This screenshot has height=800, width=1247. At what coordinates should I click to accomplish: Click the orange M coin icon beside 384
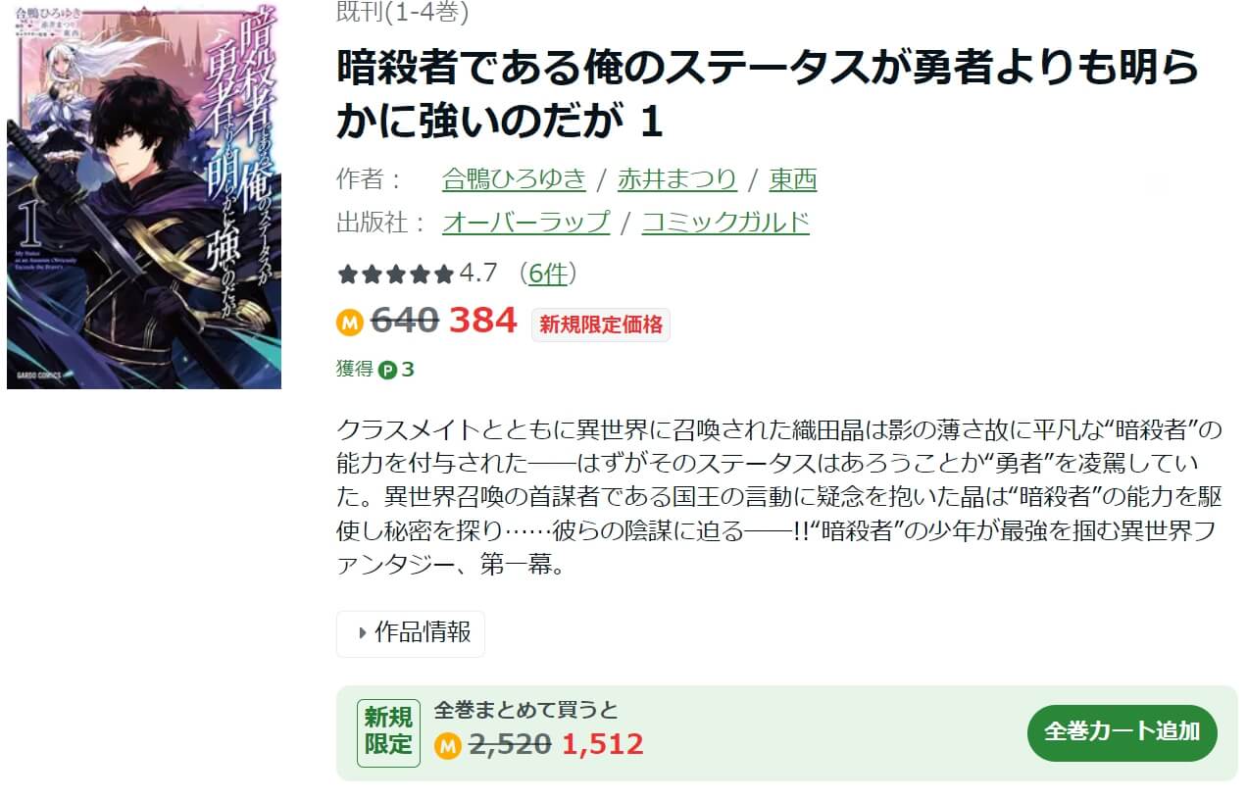tap(350, 322)
